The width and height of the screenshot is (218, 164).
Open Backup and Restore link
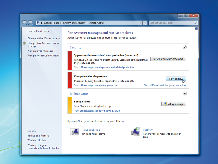[38, 136]
